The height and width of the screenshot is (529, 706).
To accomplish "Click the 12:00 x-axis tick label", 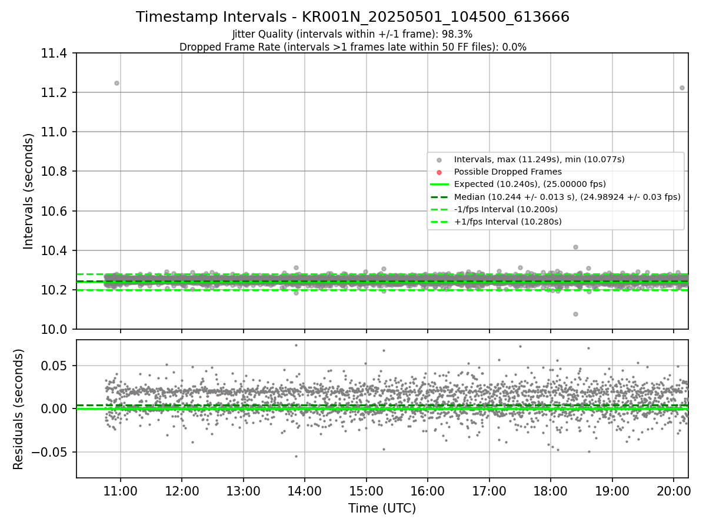I will point(181,491).
